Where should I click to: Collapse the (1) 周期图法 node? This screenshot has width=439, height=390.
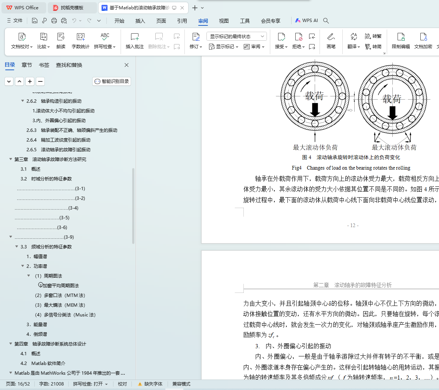click(x=28, y=276)
